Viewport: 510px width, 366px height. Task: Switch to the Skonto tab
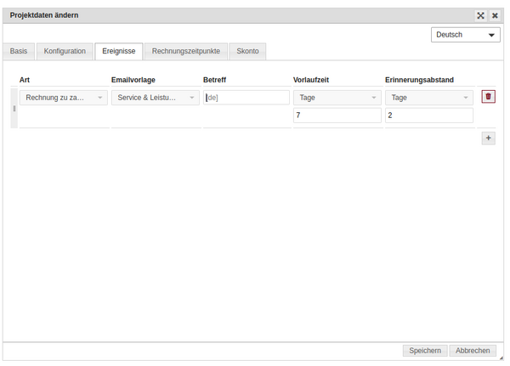click(248, 52)
